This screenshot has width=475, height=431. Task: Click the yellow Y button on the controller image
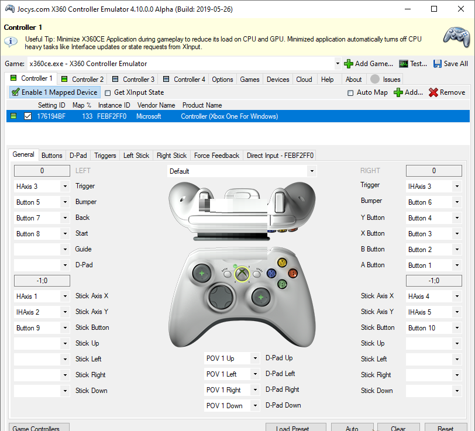[x=282, y=263]
